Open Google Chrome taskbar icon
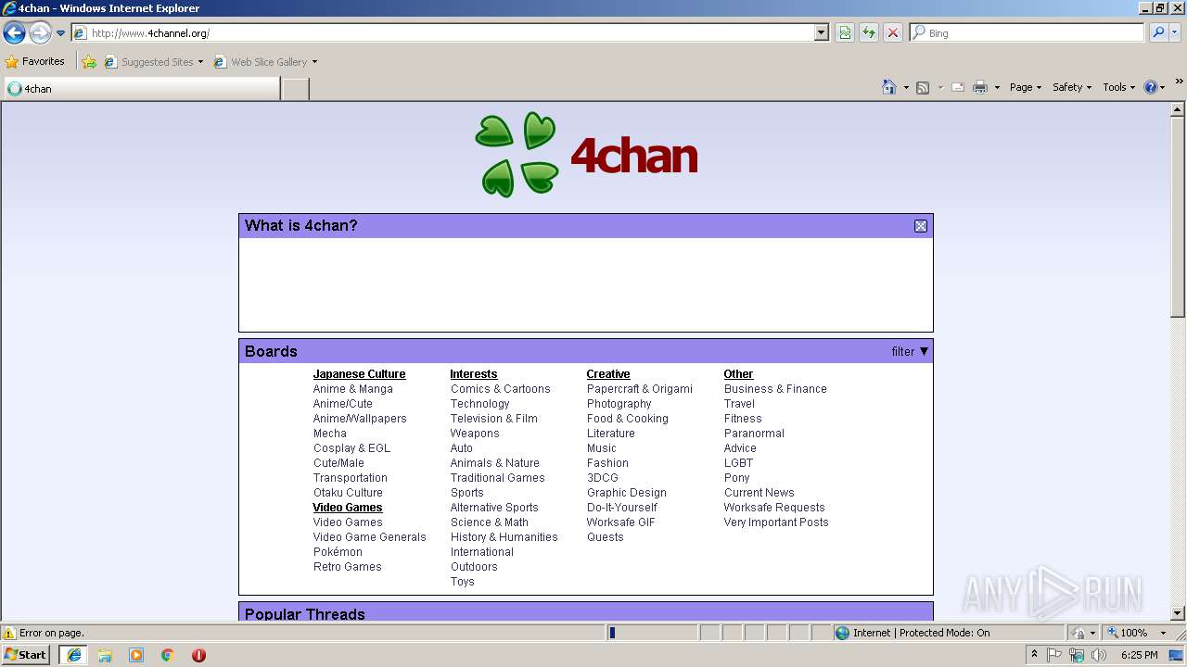1187x667 pixels. click(x=168, y=655)
